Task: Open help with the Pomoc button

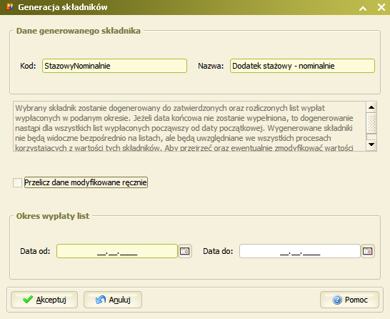Action: pos(350,300)
